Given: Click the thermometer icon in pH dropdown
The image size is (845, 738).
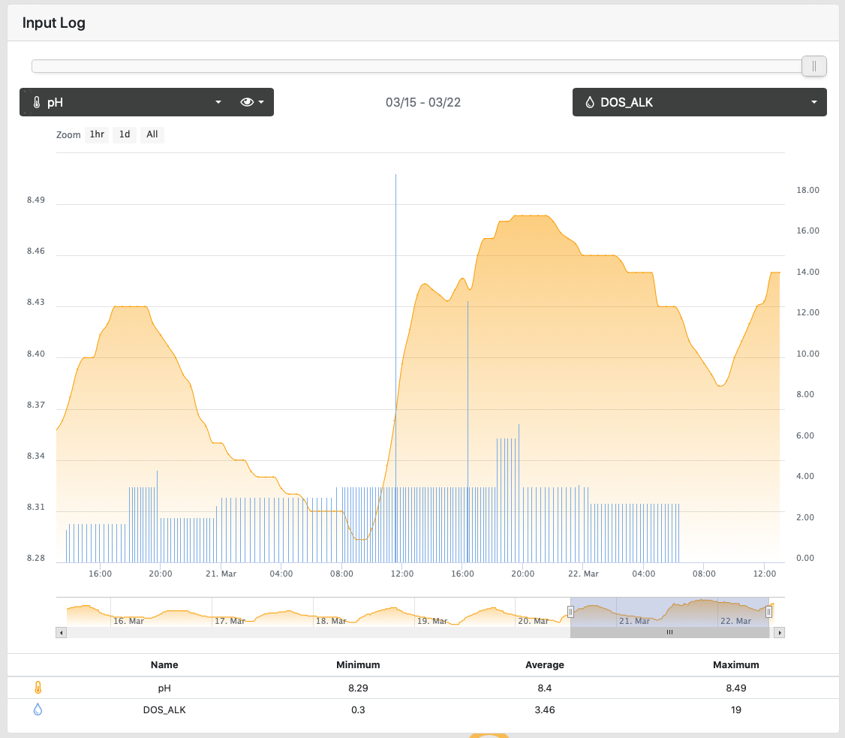Looking at the screenshot, I should click(37, 102).
